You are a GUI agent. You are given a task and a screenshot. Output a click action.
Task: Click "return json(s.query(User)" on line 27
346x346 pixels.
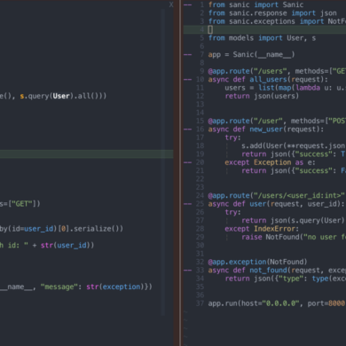(x=293, y=220)
